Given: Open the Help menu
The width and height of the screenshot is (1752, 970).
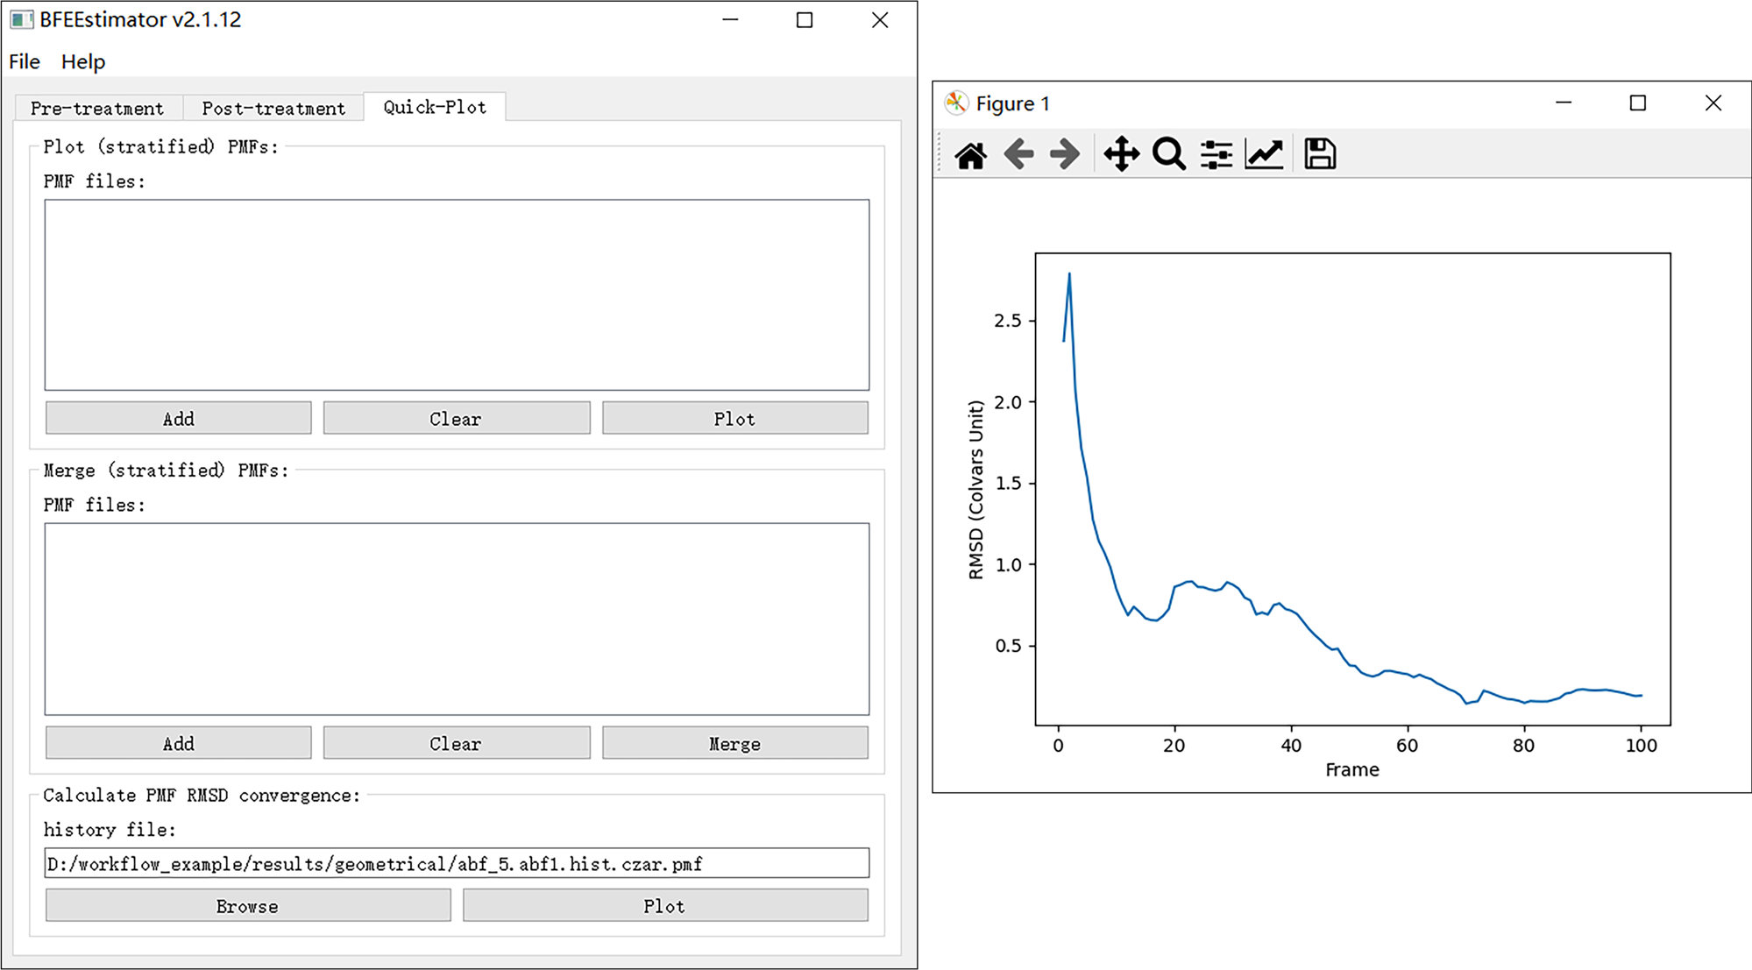Looking at the screenshot, I should (x=83, y=61).
